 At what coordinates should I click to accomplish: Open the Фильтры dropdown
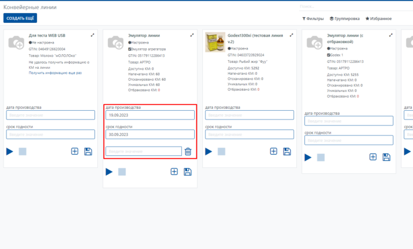(313, 18)
